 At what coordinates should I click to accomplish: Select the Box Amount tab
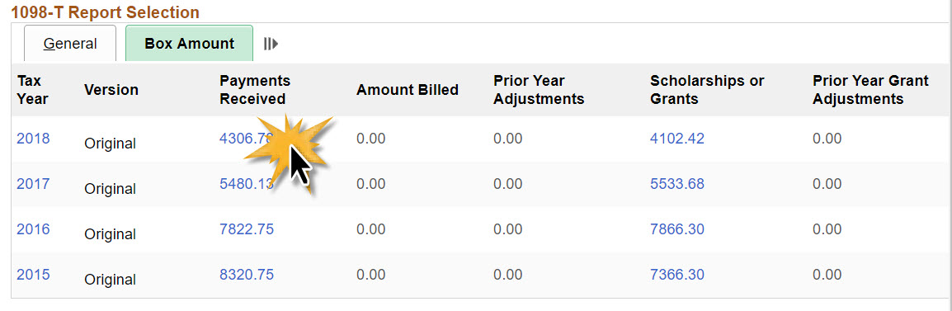[190, 43]
